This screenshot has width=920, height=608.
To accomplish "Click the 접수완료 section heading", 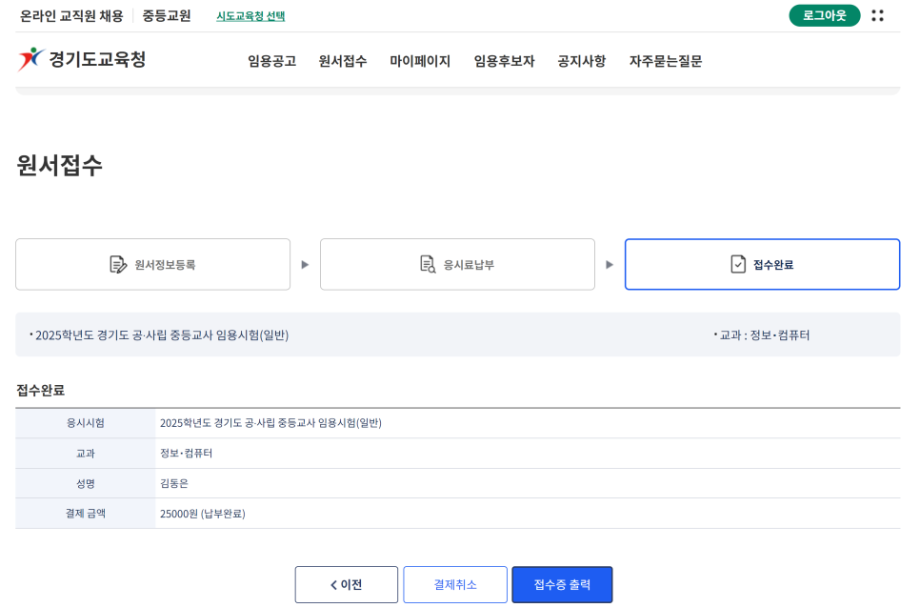I will coord(41,391).
